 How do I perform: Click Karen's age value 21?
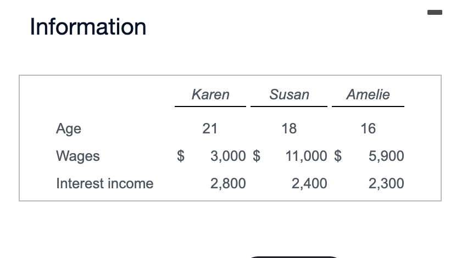click(x=210, y=128)
